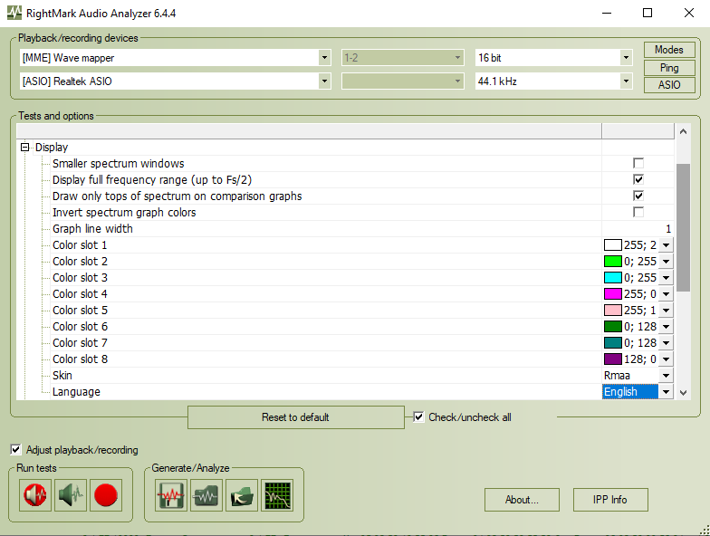Open the ASIO Realtek ASIO recording device dropdown
Image resolution: width=710 pixels, height=536 pixels.
click(324, 81)
